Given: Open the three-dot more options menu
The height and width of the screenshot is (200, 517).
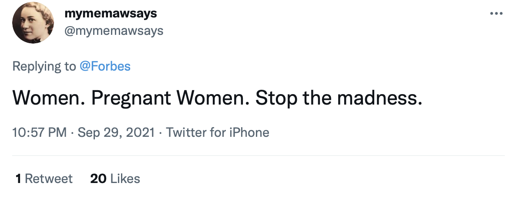Looking at the screenshot, I should (497, 14).
